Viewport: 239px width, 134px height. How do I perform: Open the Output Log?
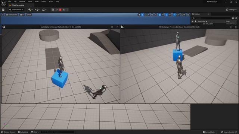pyautogui.click(x=23, y=132)
